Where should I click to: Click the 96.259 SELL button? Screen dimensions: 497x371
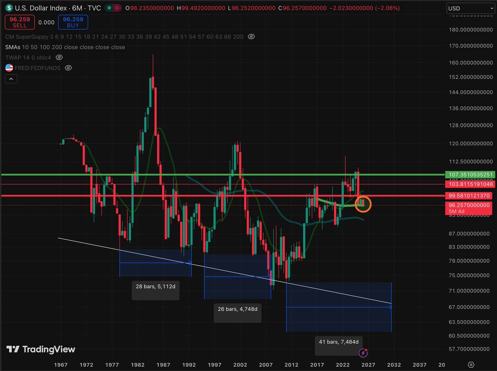point(19,22)
